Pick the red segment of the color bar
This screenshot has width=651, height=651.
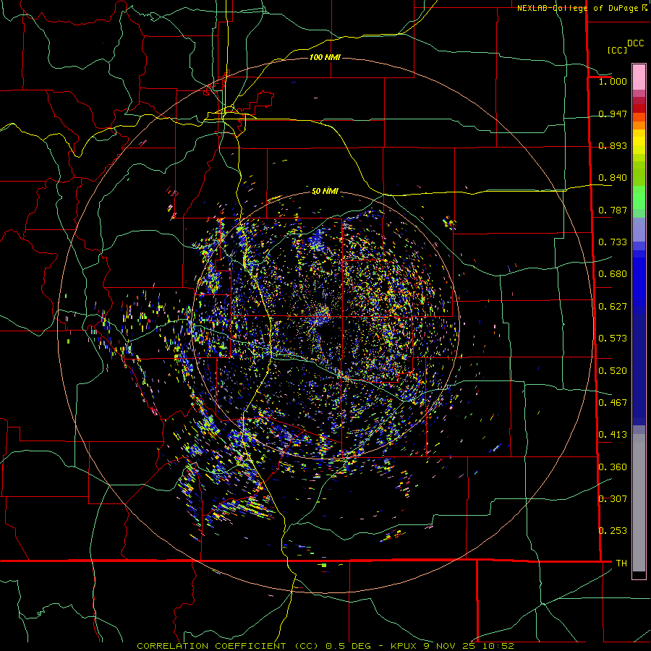point(639,109)
